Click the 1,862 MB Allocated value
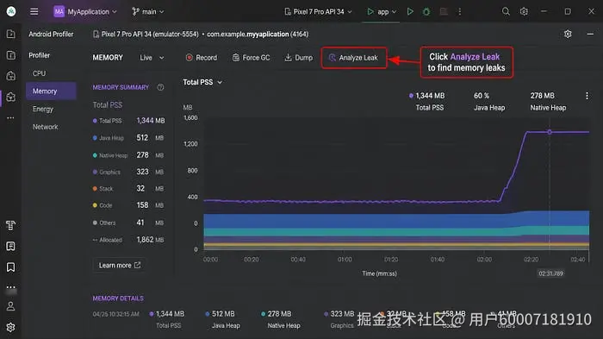Image resolution: width=603 pixels, height=339 pixels. (151, 240)
